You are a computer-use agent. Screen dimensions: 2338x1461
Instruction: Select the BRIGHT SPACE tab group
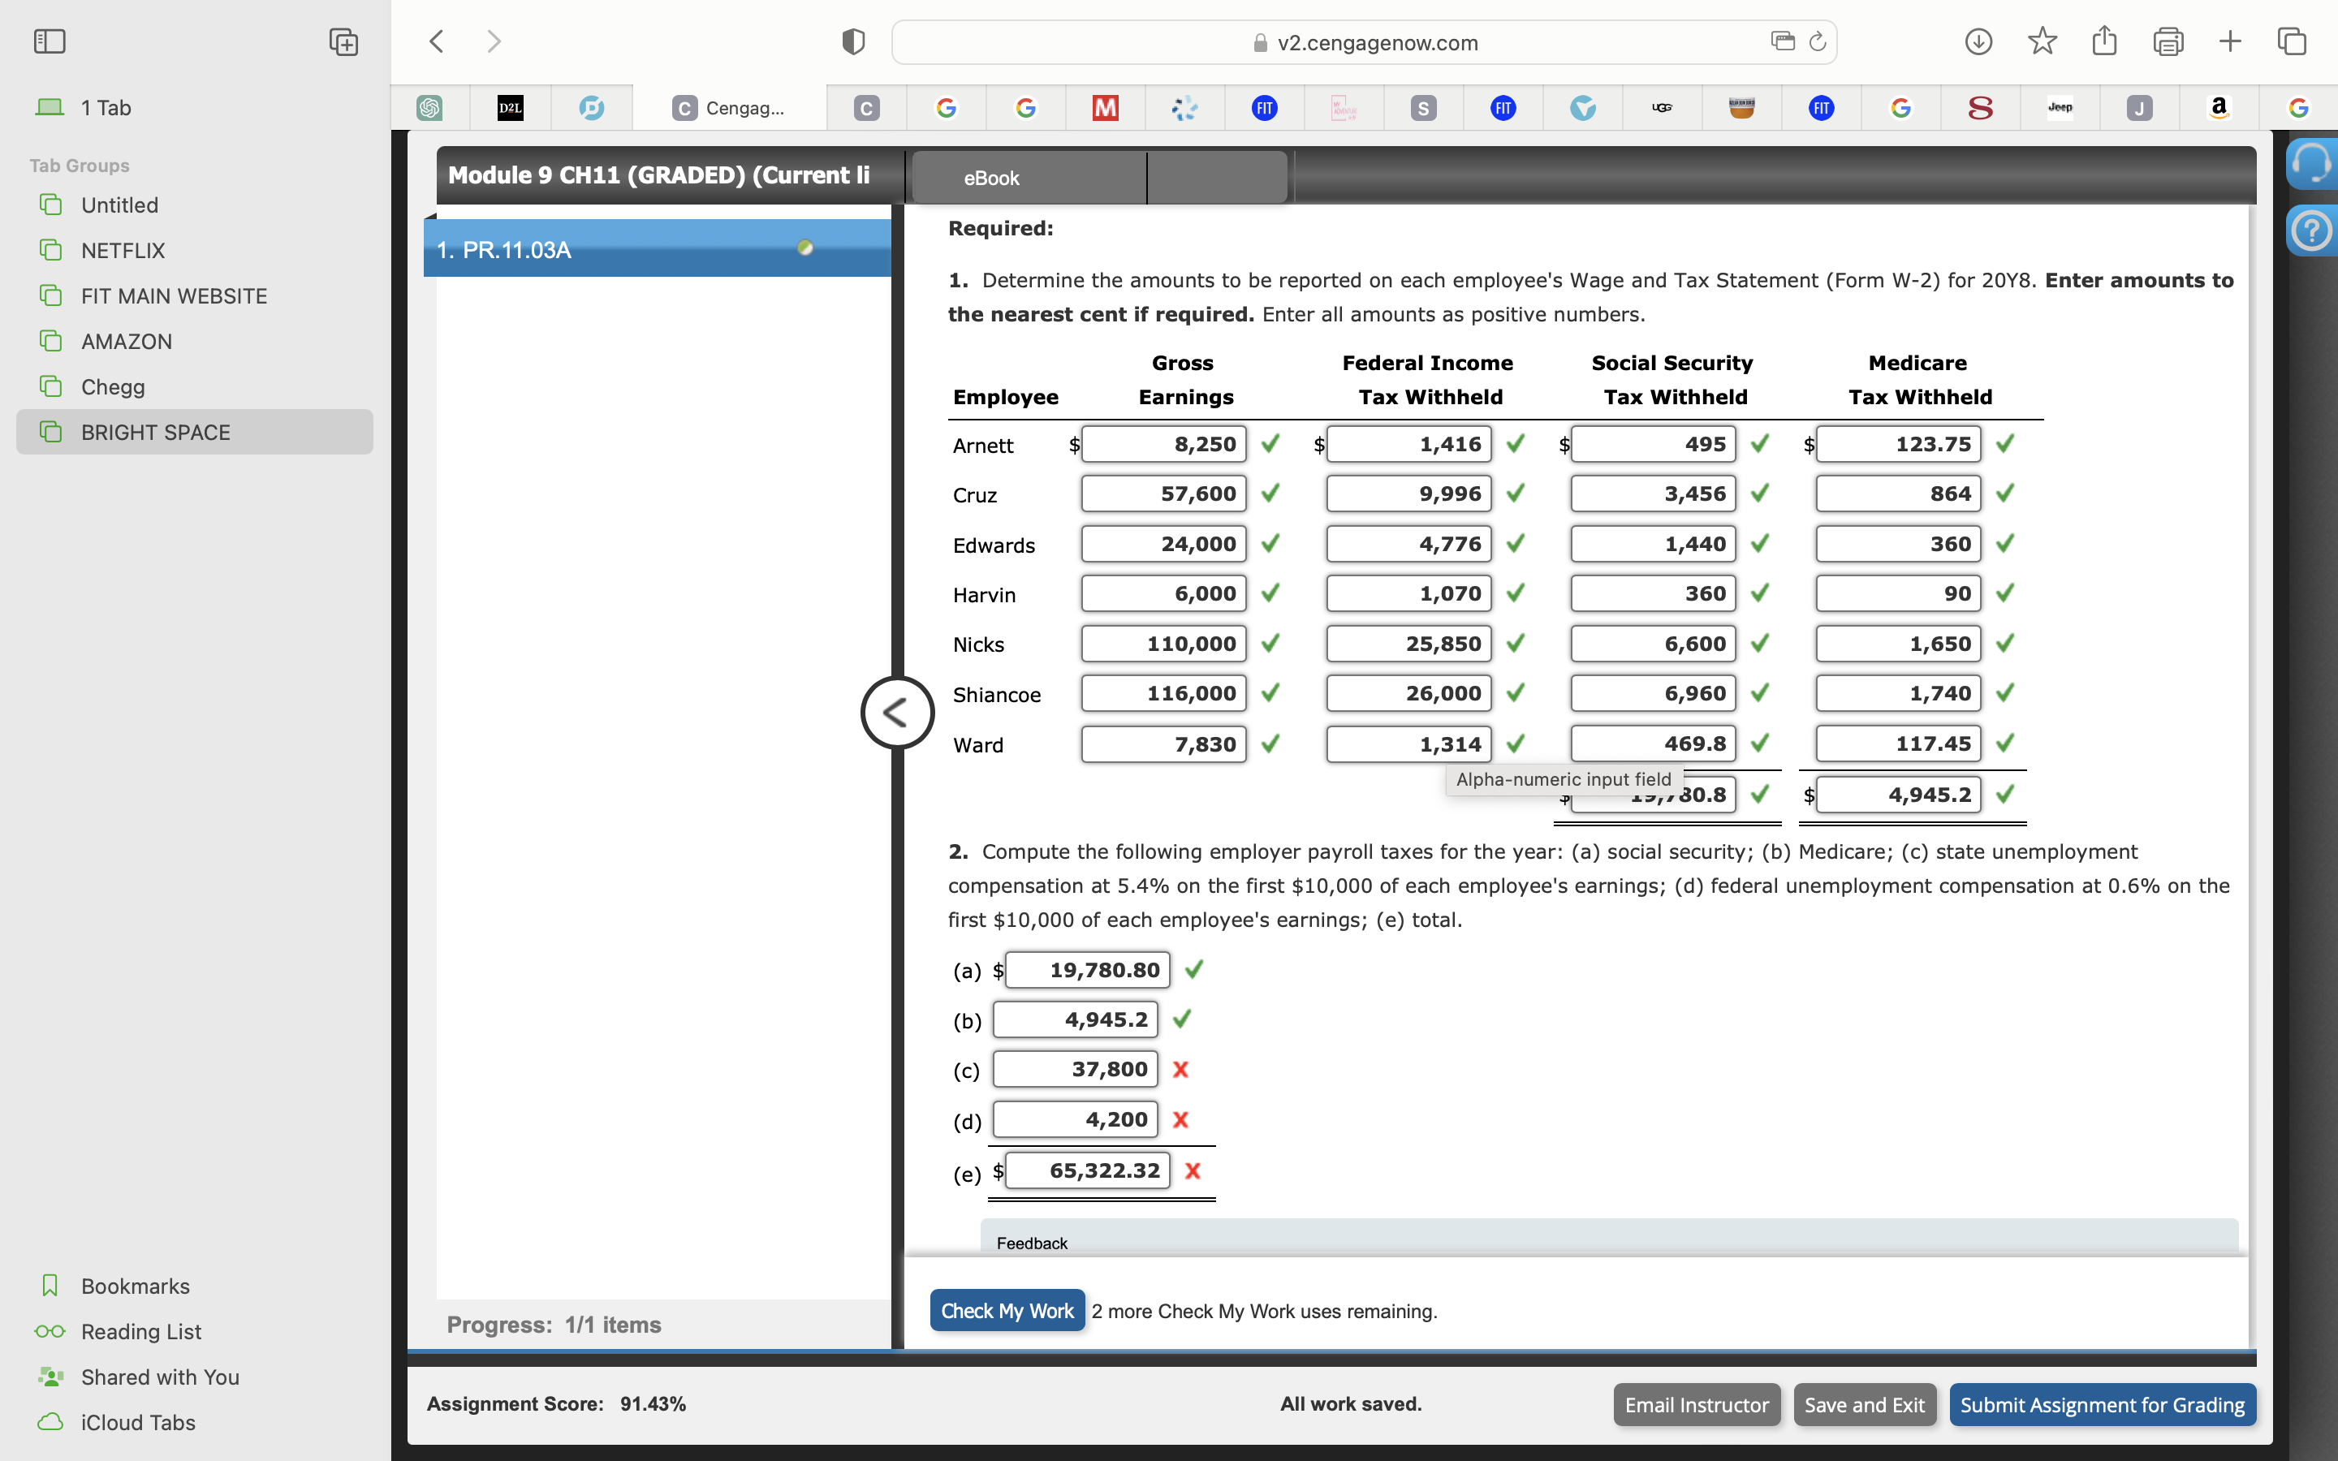pyautogui.click(x=154, y=432)
